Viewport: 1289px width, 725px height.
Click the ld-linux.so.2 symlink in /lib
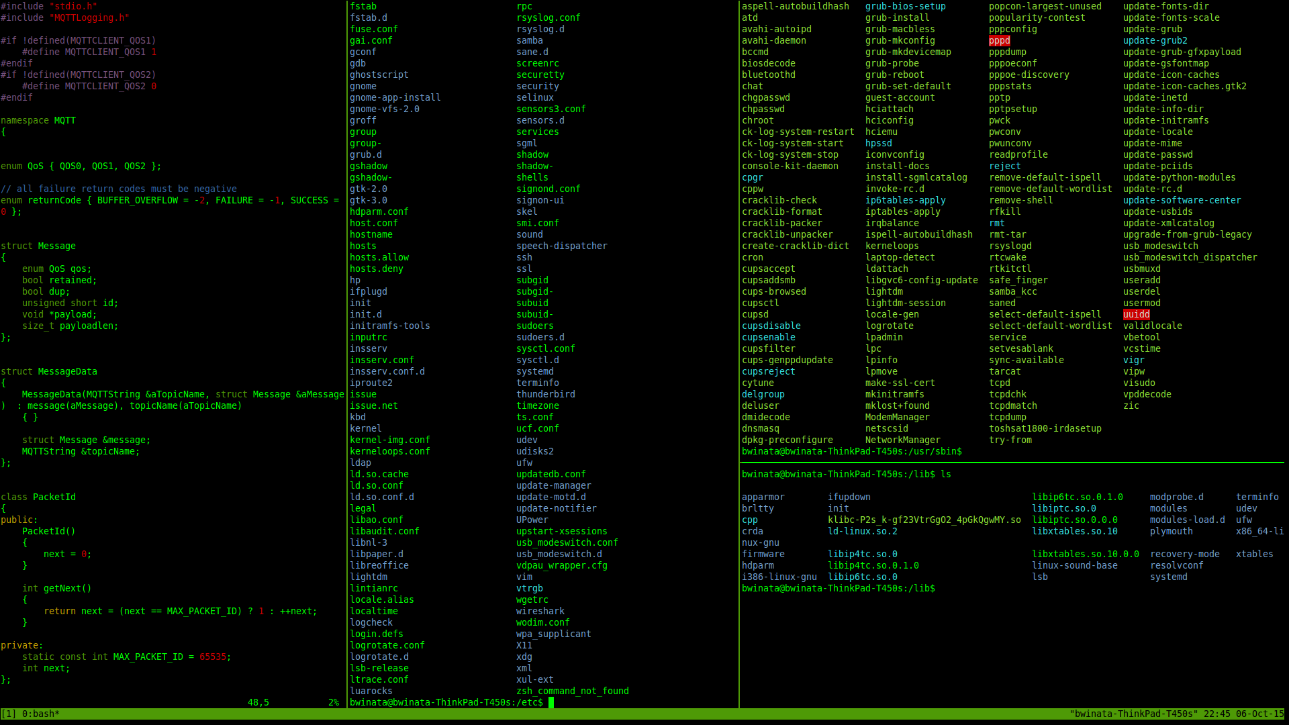862,531
